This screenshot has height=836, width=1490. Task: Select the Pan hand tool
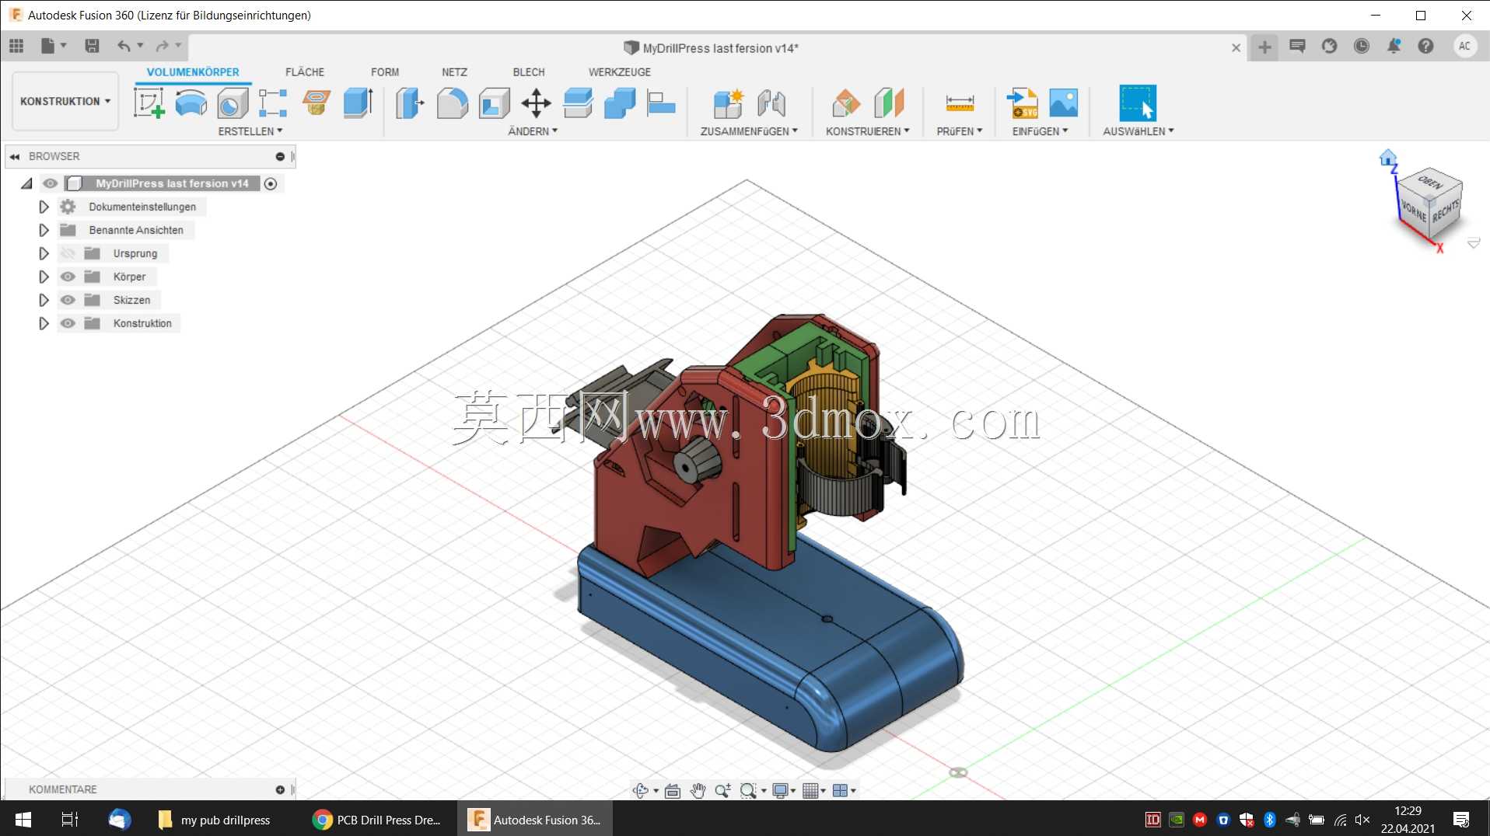click(x=698, y=790)
